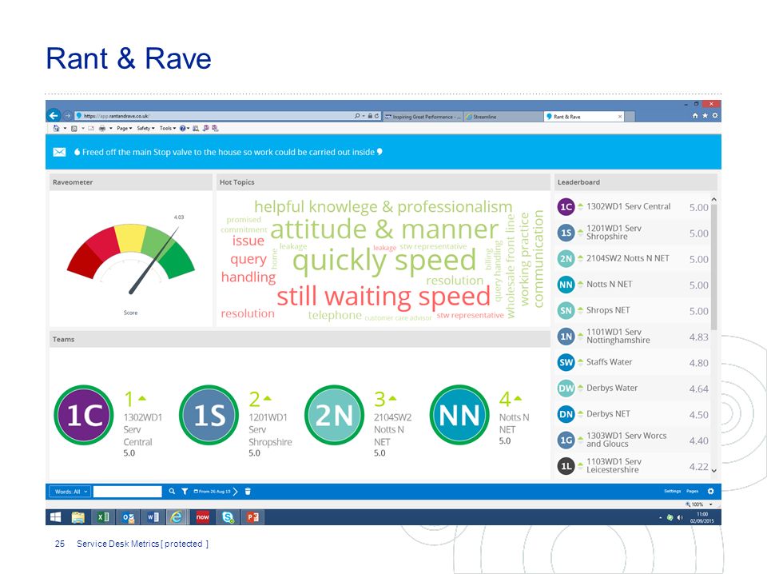Click the search text field in bottom bar

127,492
